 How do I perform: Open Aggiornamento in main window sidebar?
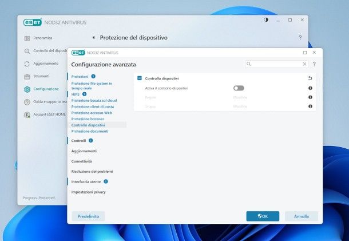tap(46, 64)
